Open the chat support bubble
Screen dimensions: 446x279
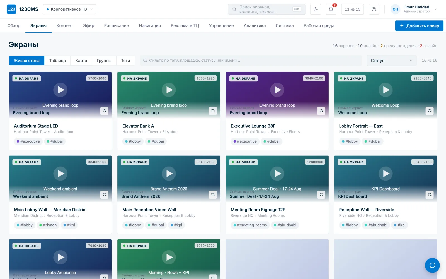(432, 265)
